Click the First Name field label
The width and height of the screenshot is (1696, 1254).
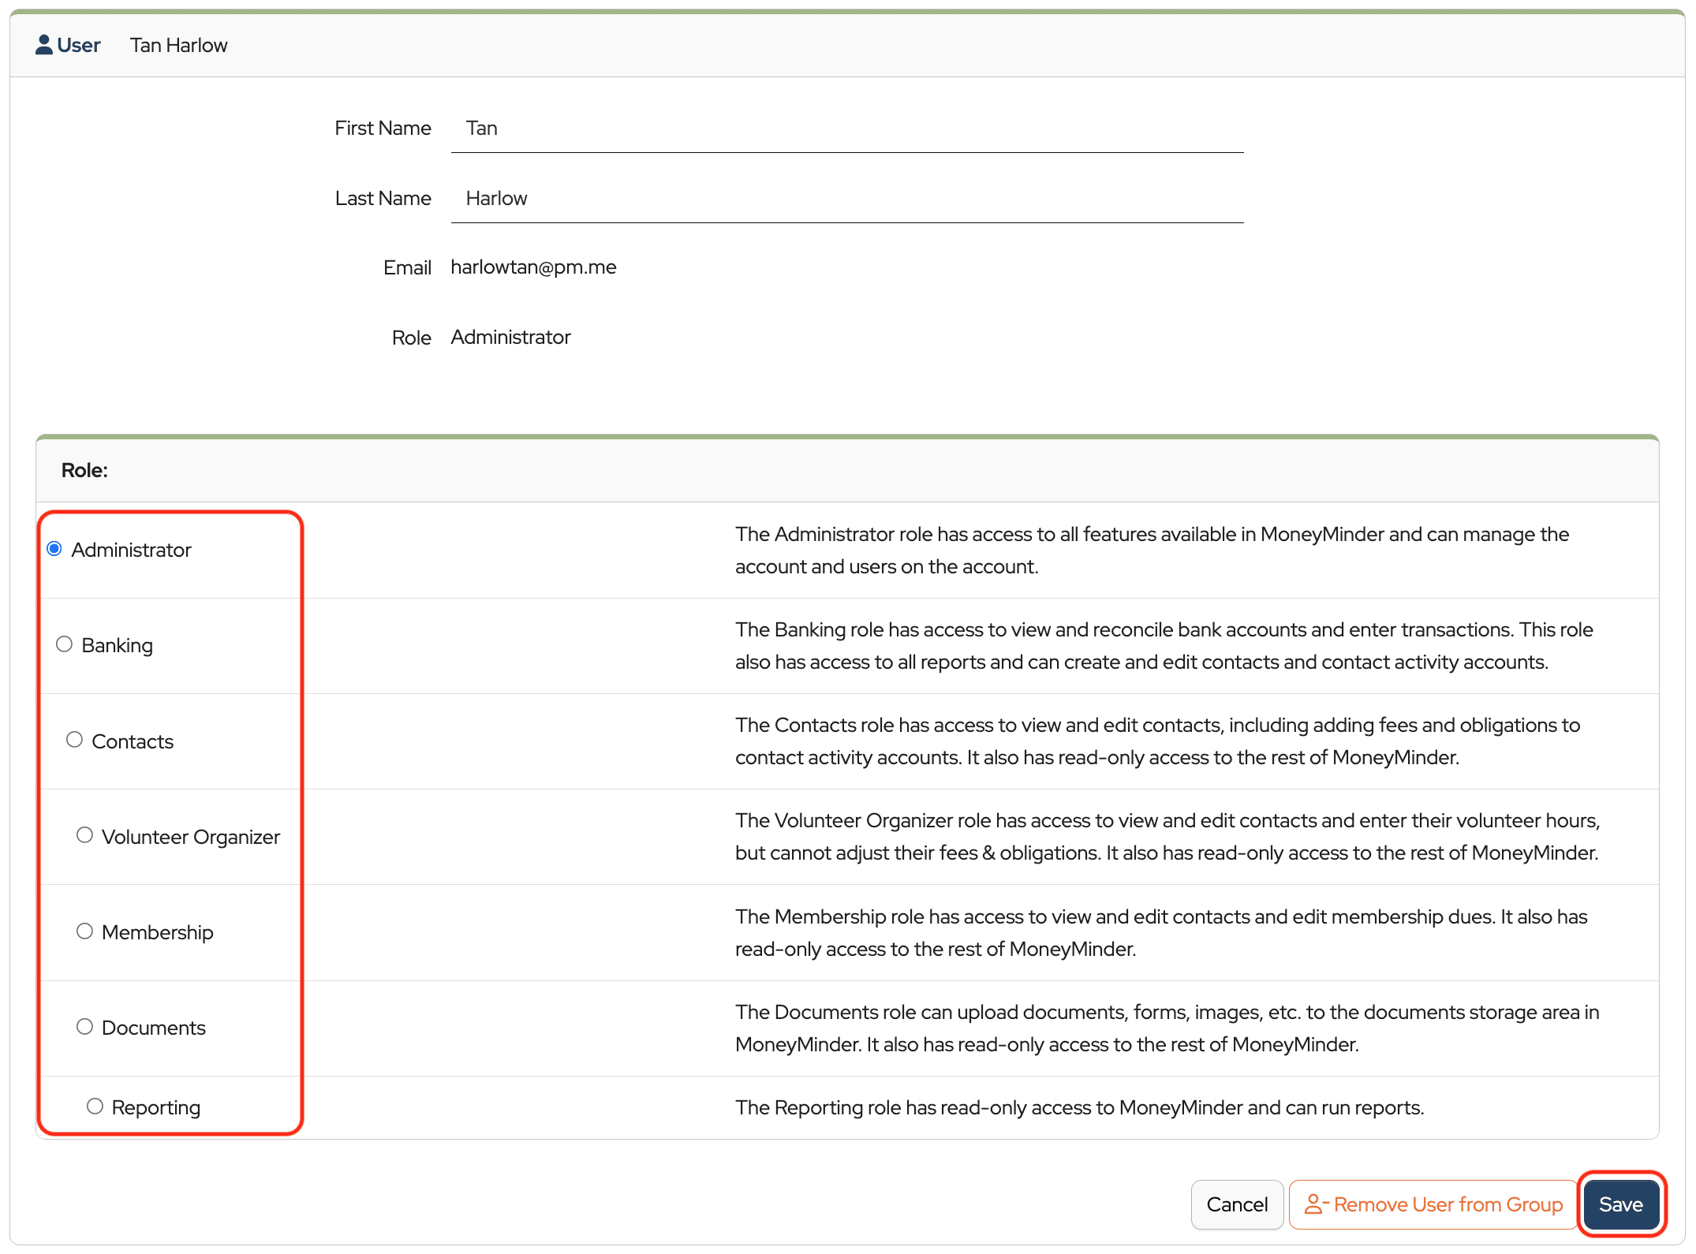pos(383,129)
